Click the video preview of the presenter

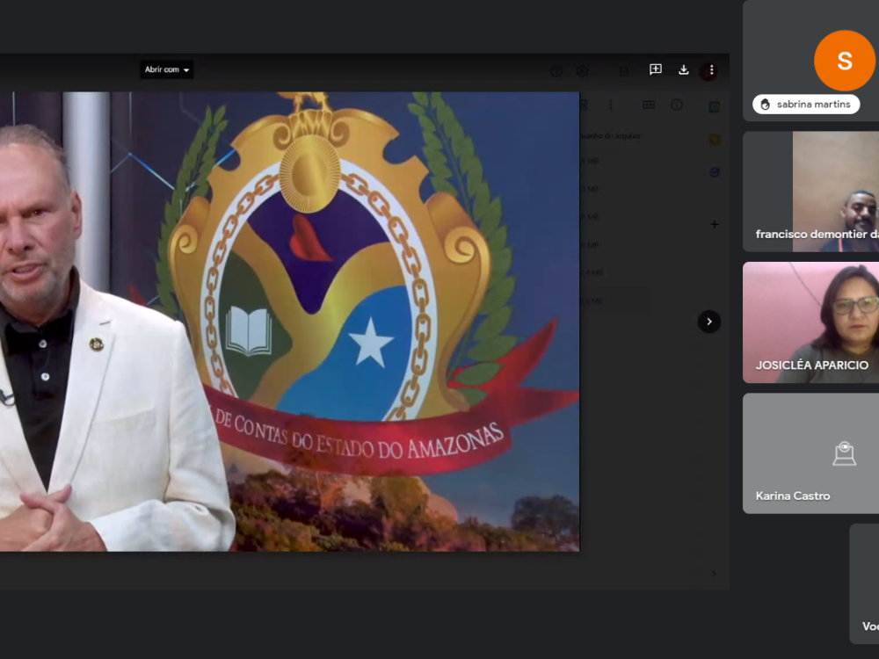coord(289,322)
